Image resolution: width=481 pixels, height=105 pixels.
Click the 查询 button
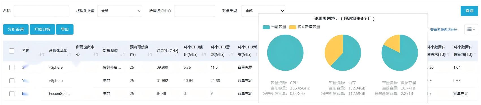click(469, 11)
